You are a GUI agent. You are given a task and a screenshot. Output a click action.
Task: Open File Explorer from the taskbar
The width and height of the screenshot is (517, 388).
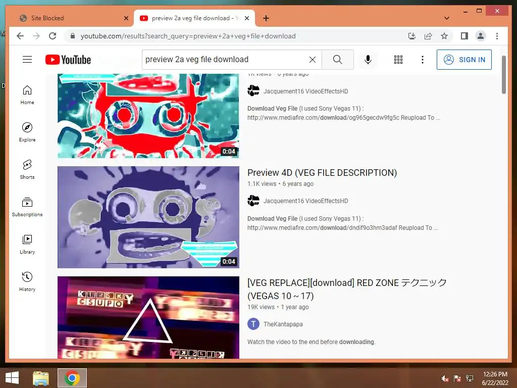coord(41,378)
